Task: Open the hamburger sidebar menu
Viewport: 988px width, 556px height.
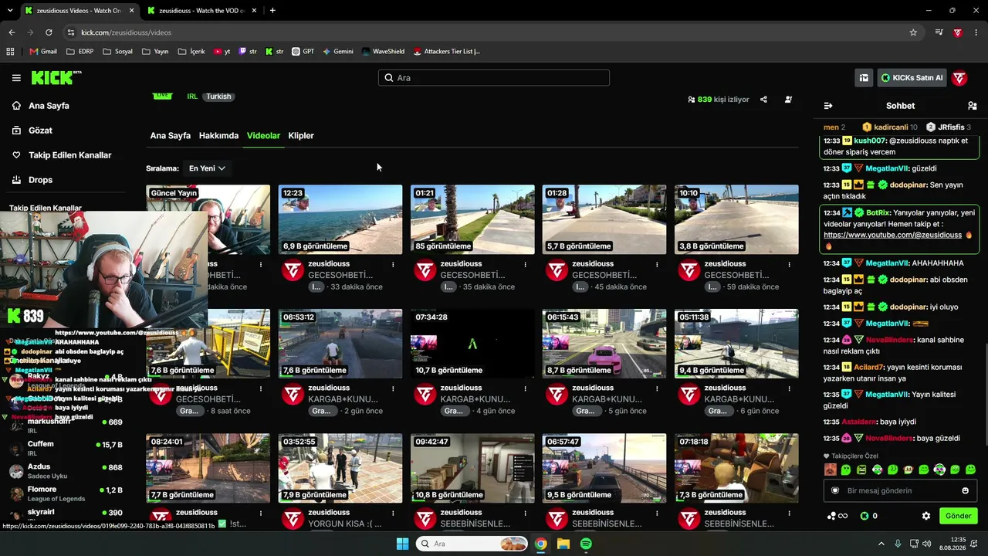Action: pos(16,78)
